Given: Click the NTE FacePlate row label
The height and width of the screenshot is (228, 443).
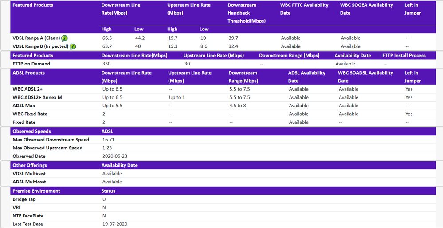Looking at the screenshot, I should tap(28, 216).
